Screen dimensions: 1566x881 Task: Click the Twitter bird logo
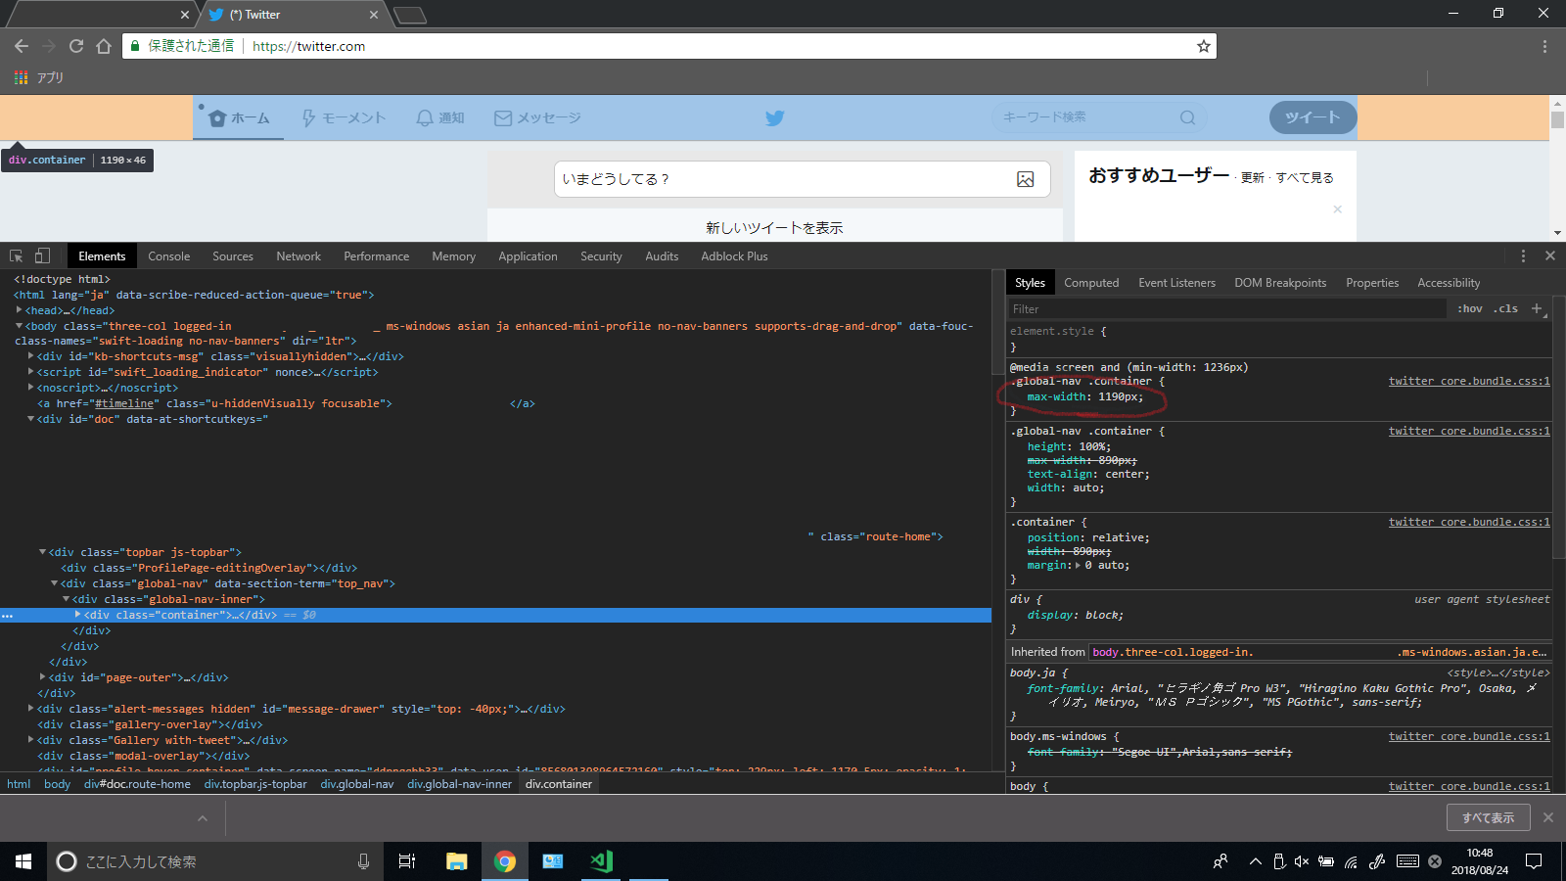774,117
